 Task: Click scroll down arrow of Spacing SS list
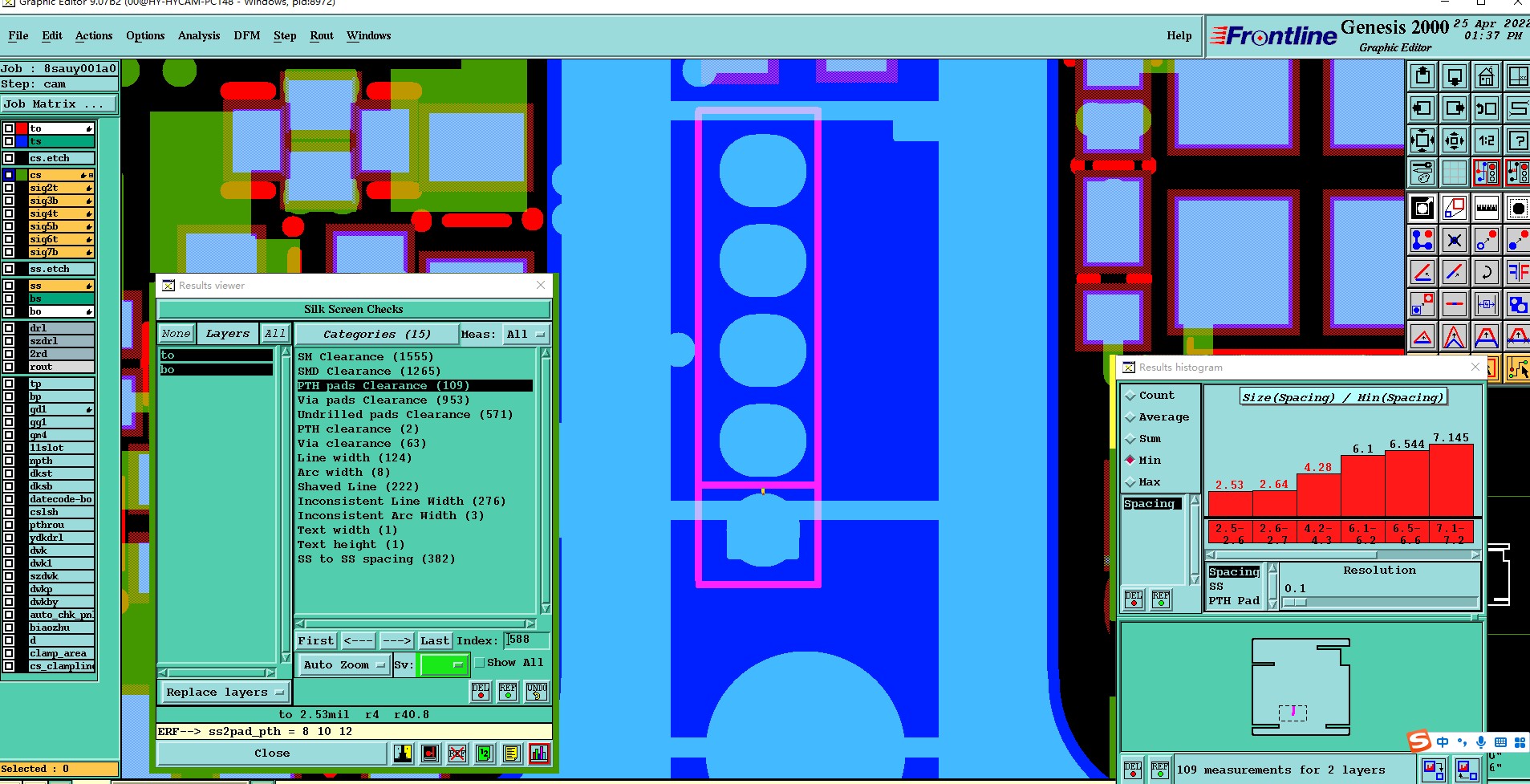point(1272,605)
